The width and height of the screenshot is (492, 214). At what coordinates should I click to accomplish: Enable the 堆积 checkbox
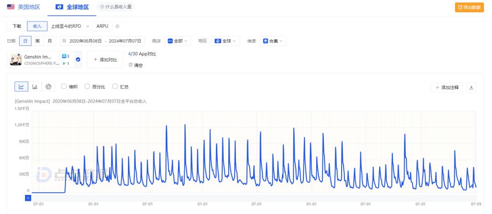click(64, 86)
